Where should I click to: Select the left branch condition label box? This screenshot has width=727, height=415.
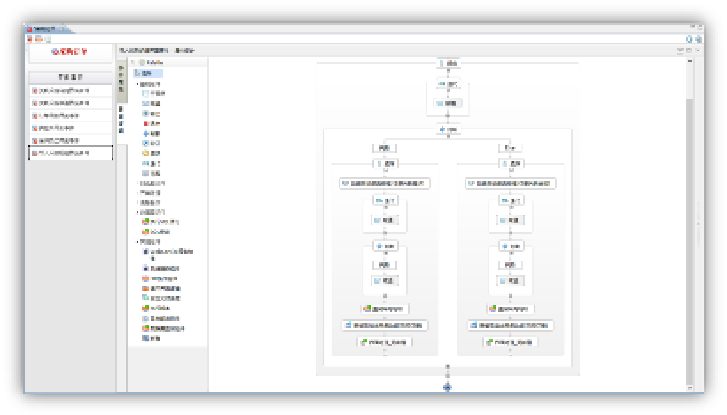click(385, 148)
